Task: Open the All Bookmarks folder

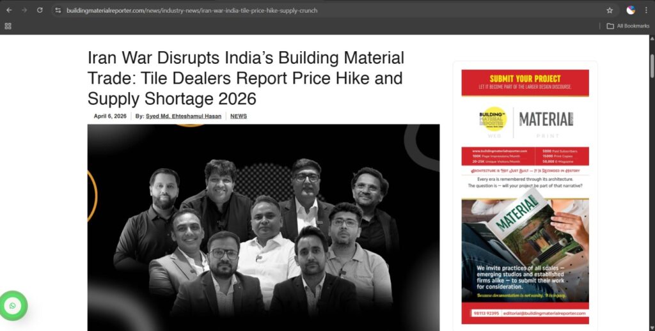Action: point(628,26)
